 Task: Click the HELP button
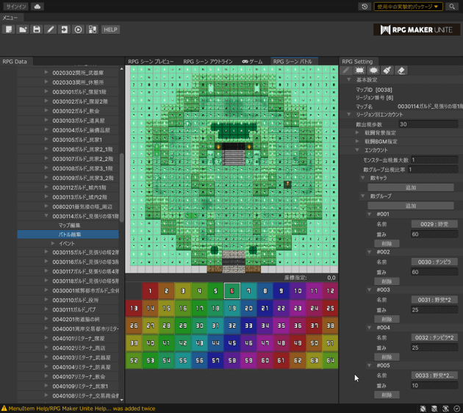click(x=110, y=29)
